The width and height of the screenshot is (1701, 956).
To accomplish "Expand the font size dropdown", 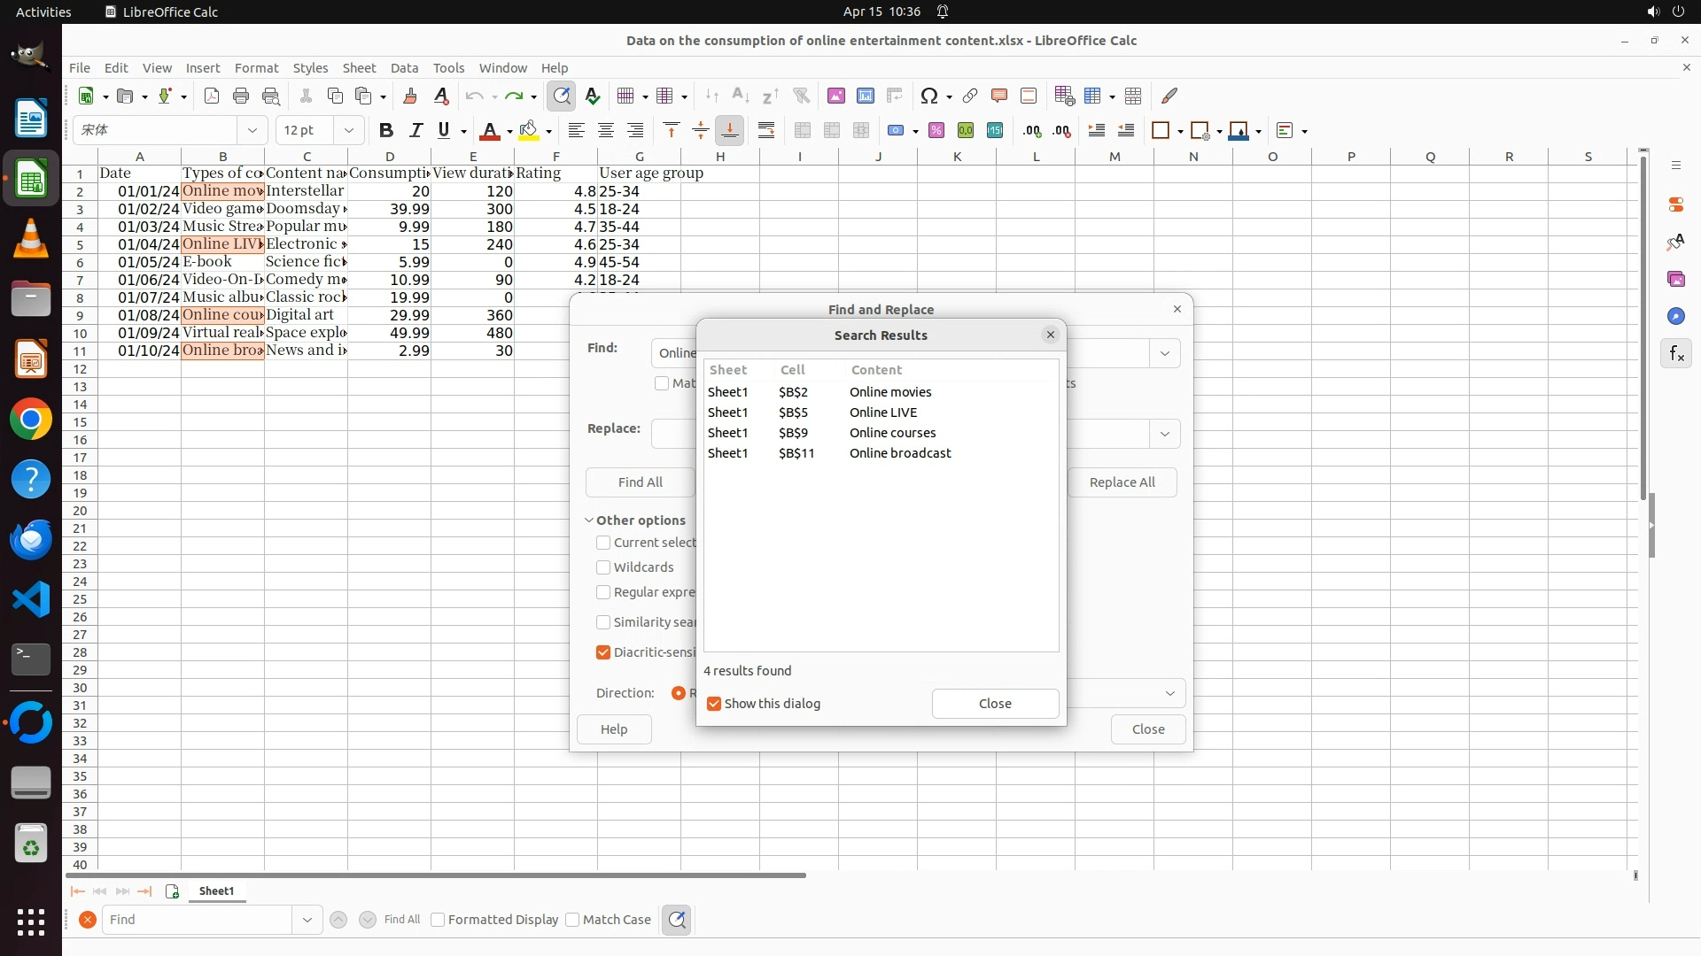I will (349, 131).
